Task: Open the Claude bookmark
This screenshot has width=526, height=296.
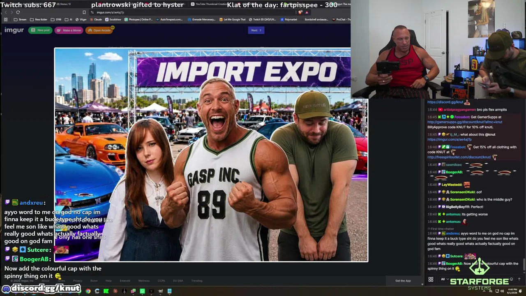Action: [x=96, y=19]
